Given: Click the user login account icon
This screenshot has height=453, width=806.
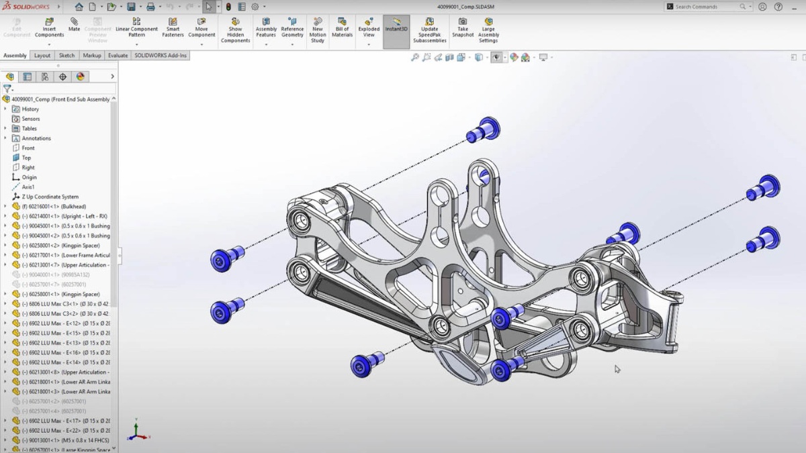Looking at the screenshot, I should click(762, 7).
